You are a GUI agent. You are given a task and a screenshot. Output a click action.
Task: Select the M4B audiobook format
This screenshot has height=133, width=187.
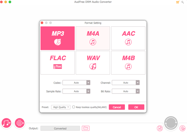(128, 63)
